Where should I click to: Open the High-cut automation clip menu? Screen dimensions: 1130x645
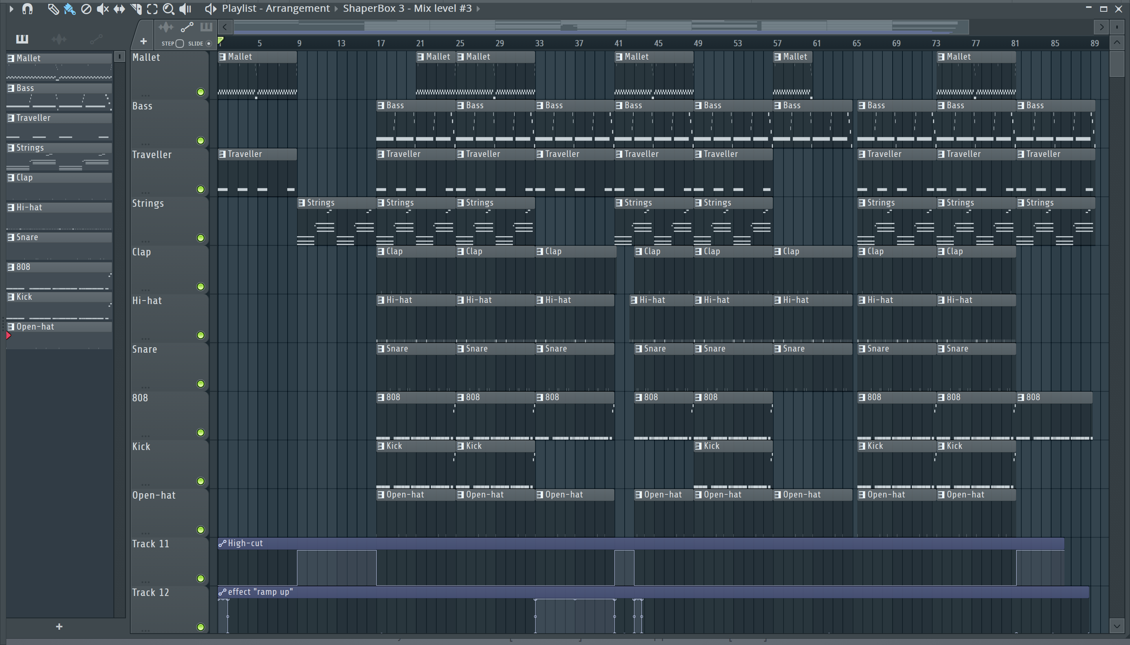coord(222,543)
